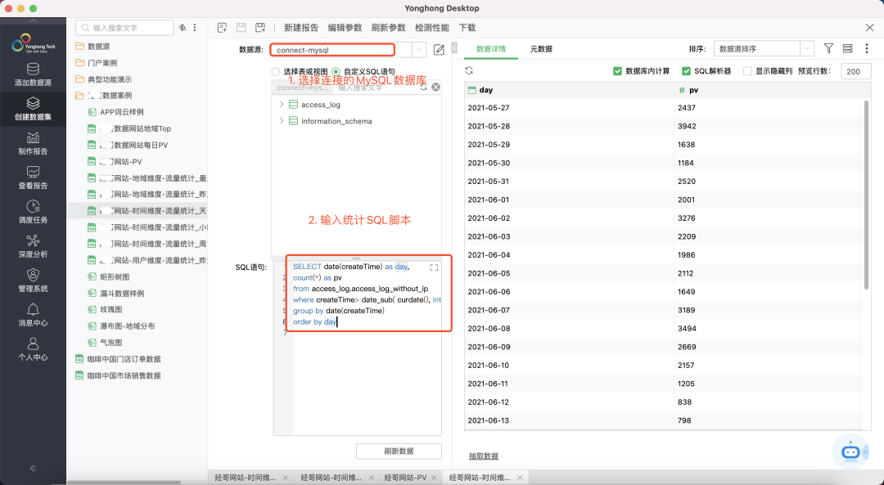Open more options beside 排序 controls
This screenshot has height=485, width=884.
pos(867,49)
